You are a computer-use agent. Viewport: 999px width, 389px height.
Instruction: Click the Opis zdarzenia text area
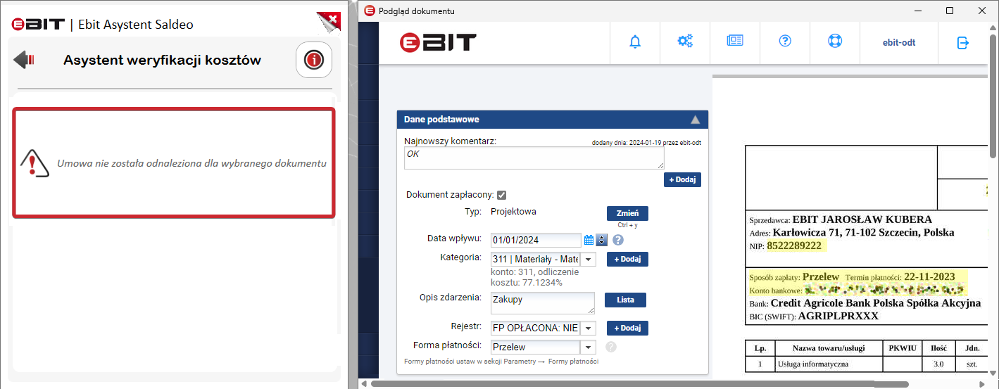[x=542, y=303]
